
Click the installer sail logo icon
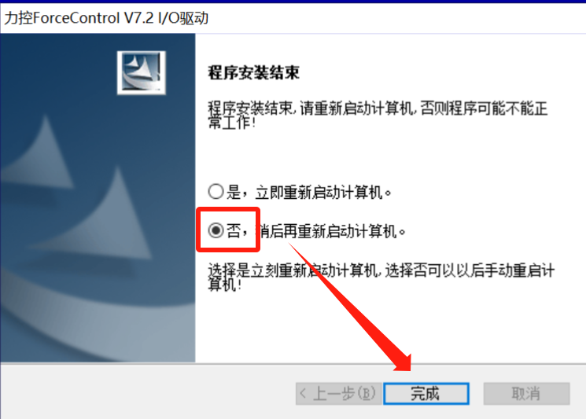pos(142,72)
